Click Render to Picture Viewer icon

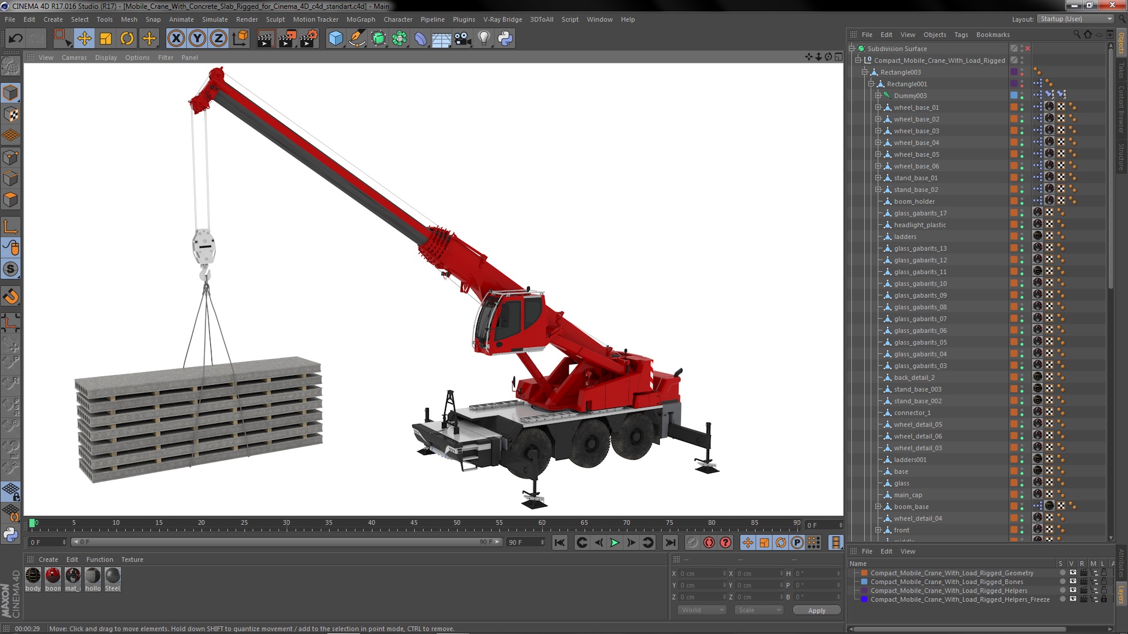pos(287,39)
